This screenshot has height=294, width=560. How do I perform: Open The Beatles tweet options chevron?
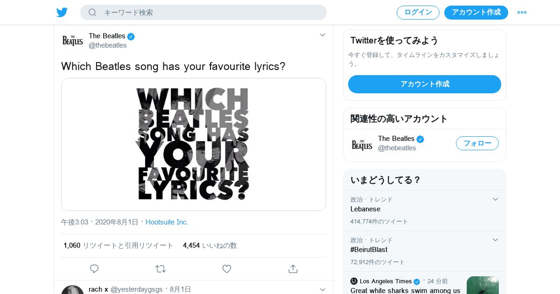click(322, 35)
